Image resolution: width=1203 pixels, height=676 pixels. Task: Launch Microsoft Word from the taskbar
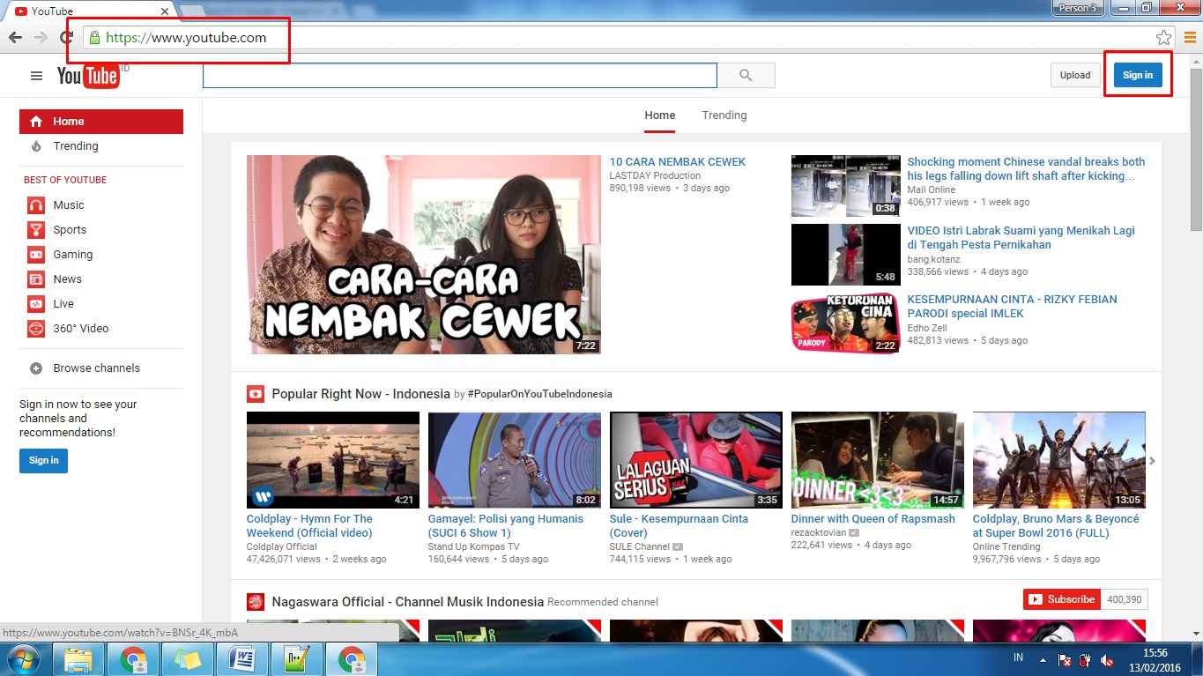(242, 657)
